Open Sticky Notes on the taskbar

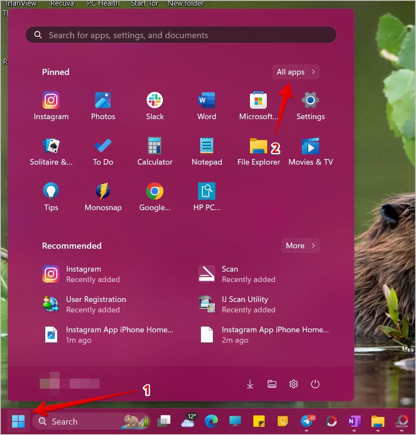(259, 422)
